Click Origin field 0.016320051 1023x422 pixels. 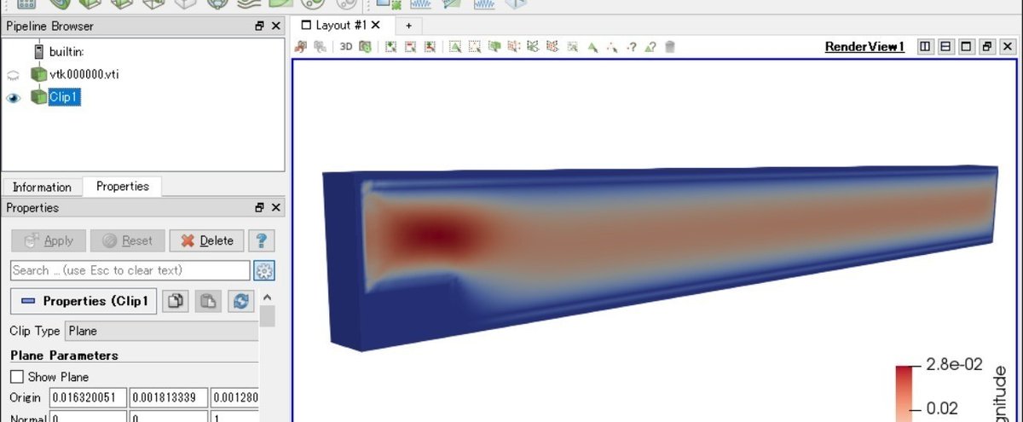pyautogui.click(x=89, y=397)
